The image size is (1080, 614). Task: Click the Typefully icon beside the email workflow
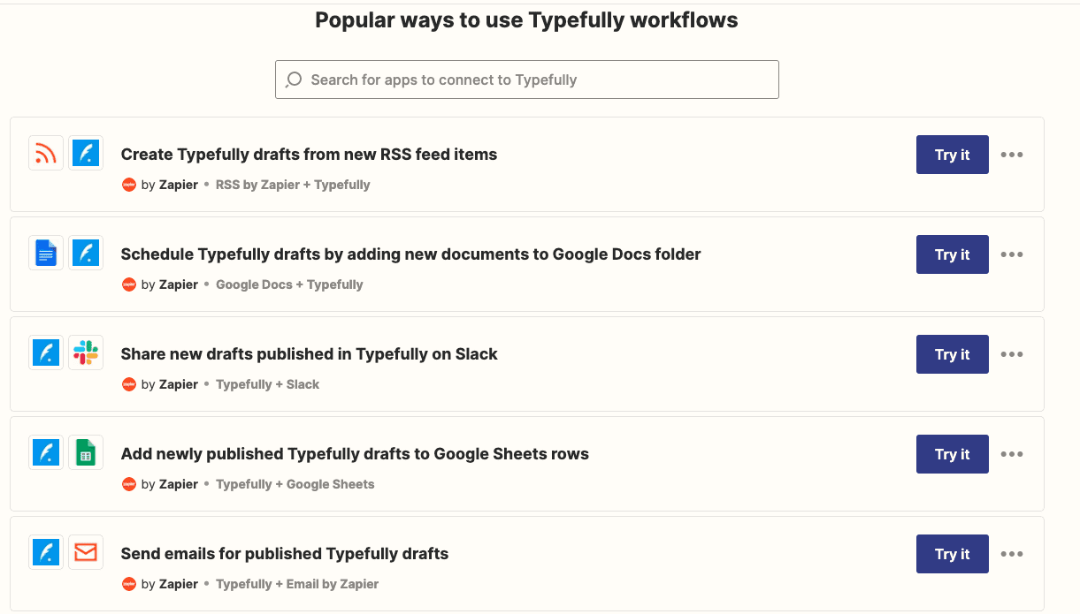(x=45, y=551)
